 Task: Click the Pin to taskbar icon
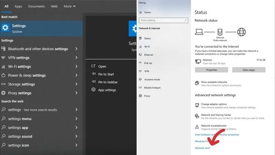coord(93,82)
